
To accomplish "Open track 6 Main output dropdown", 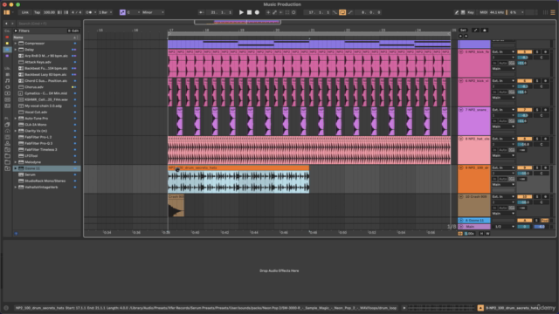I will pyautogui.click(x=503, y=98).
